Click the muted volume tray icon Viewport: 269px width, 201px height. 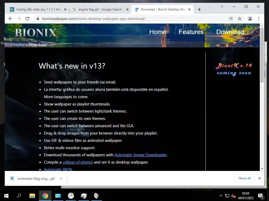(x=233, y=196)
